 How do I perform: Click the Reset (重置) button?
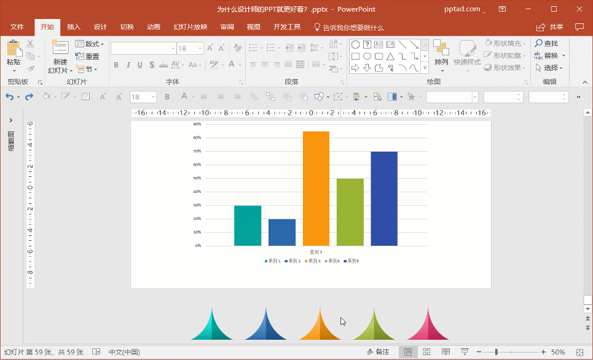tap(87, 56)
